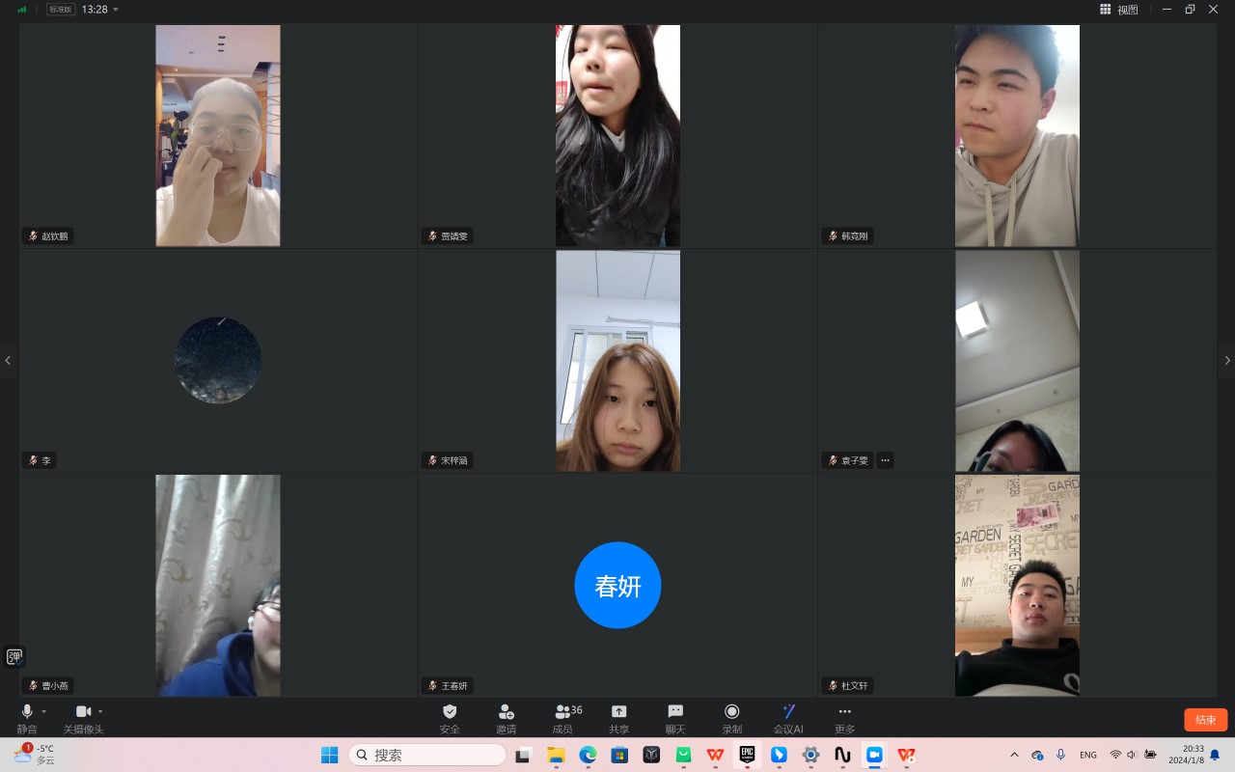Image resolution: width=1235 pixels, height=772 pixels.
Task: Expand the meeting timer 13:28 dropdown
Action: (x=116, y=10)
